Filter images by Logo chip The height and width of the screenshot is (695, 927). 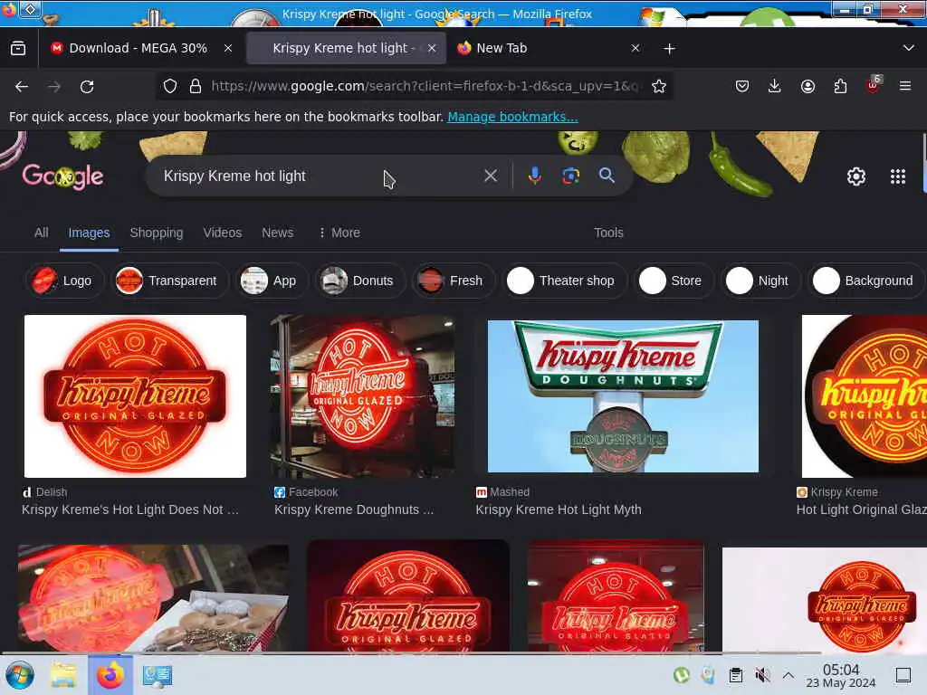tap(65, 281)
